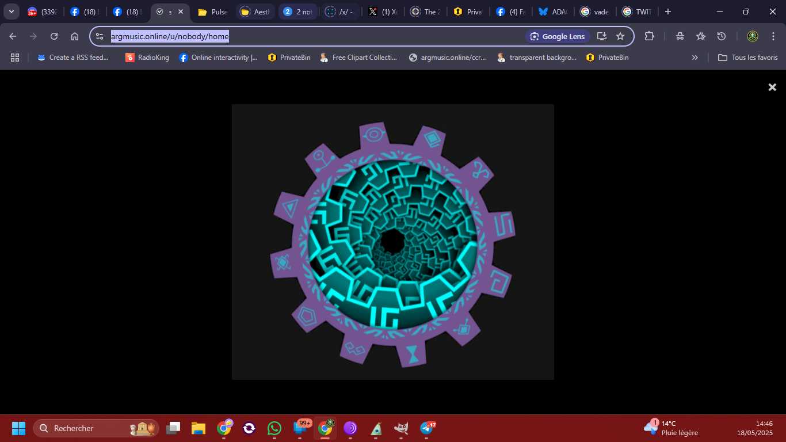Reload the current page
Screen dimensions: 786x442
[x=54, y=36]
